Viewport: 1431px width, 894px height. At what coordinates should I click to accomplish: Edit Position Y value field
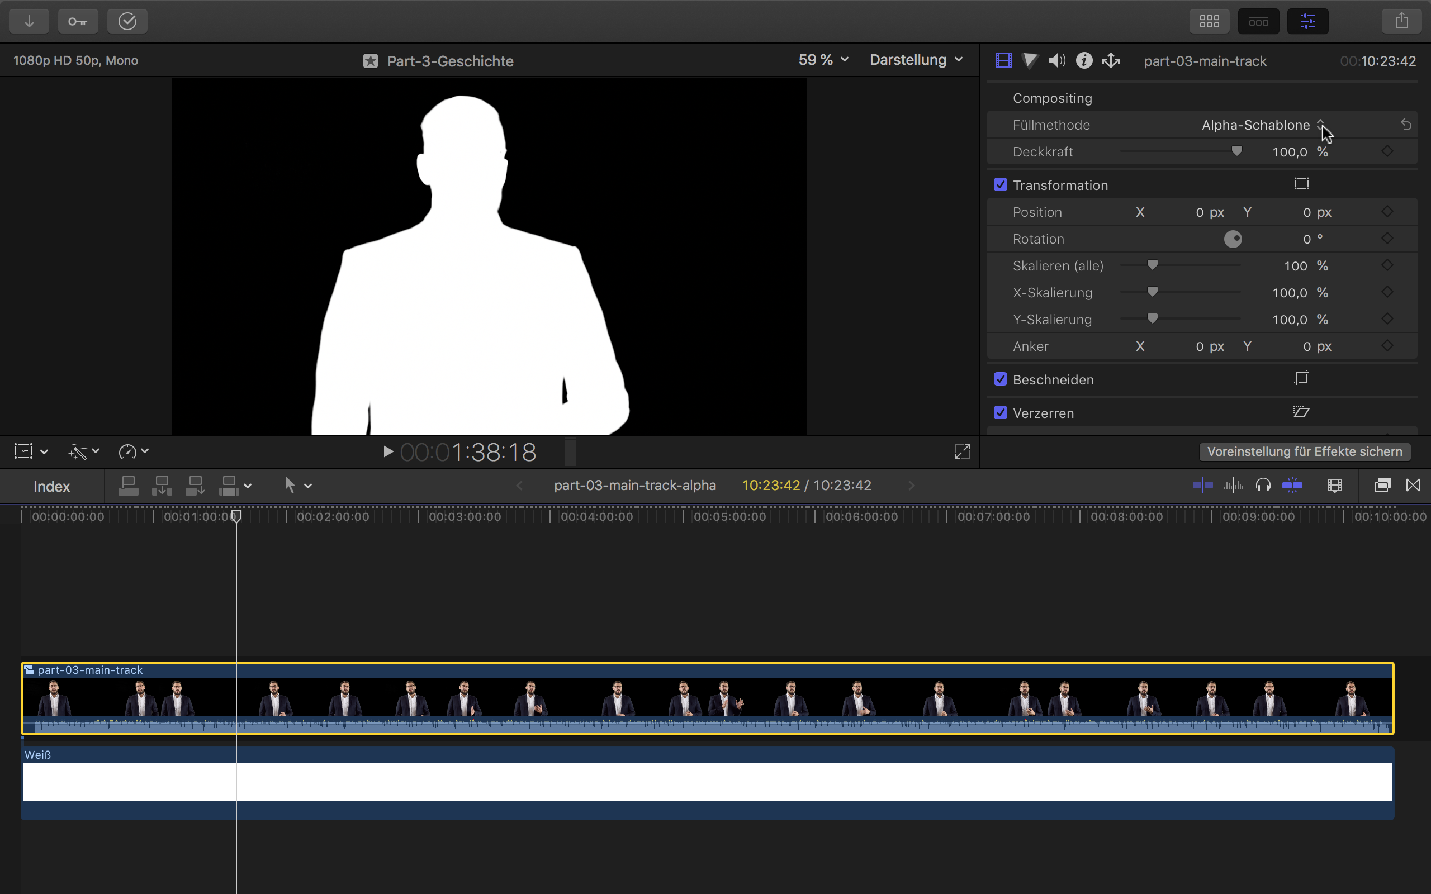click(x=1317, y=212)
